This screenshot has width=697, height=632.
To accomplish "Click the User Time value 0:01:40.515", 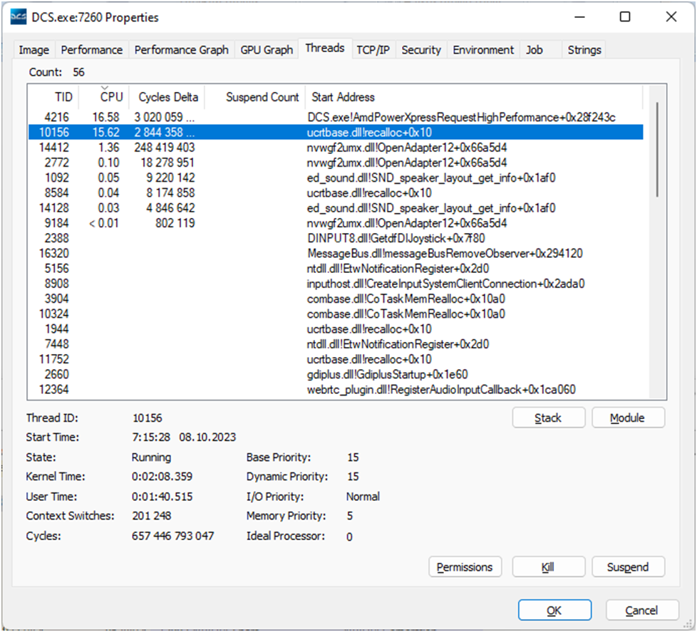I will click(x=162, y=497).
